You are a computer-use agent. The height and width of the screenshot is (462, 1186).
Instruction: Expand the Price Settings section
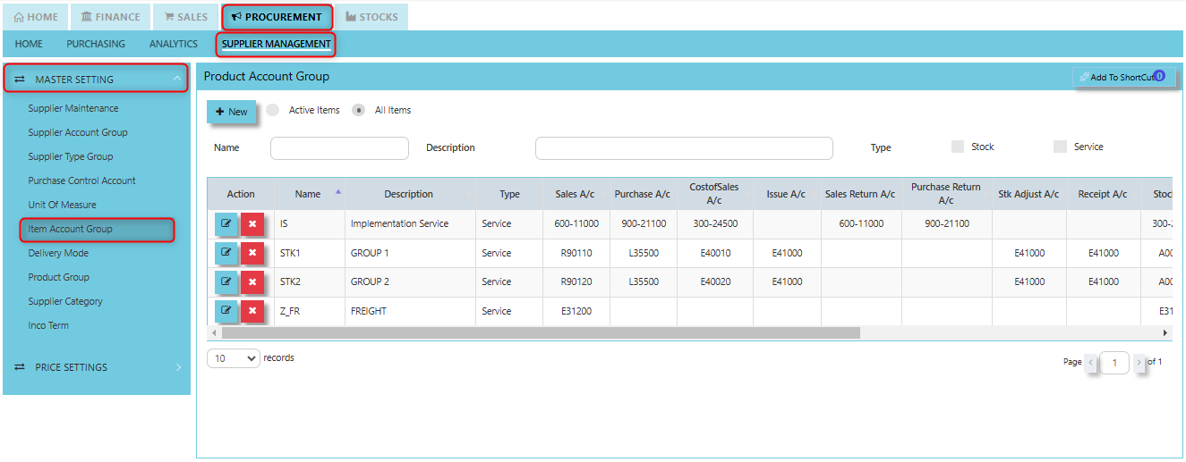click(x=97, y=367)
